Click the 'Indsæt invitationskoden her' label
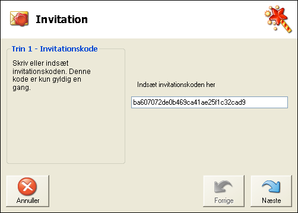298x213 pixels. point(176,85)
